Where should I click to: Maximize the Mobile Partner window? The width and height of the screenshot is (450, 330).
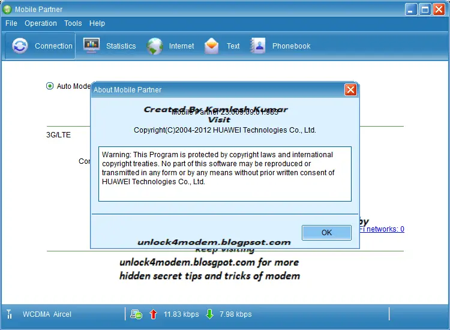click(x=425, y=10)
